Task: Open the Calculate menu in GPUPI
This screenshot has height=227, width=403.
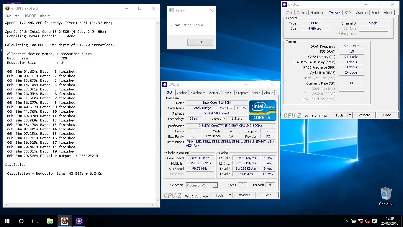Action: [12, 16]
